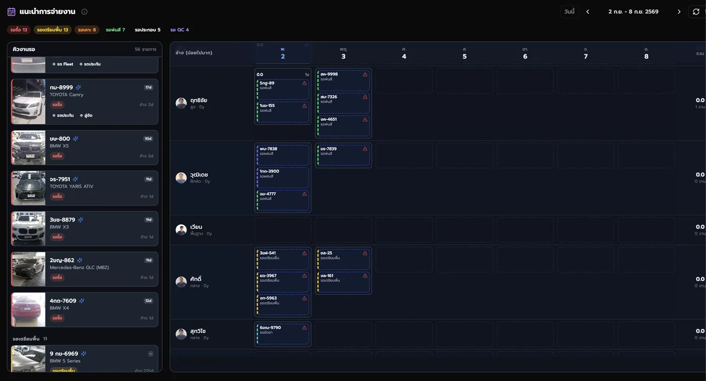Open the BMW X4 4กถ-7609 thumbnail

[x=29, y=309]
